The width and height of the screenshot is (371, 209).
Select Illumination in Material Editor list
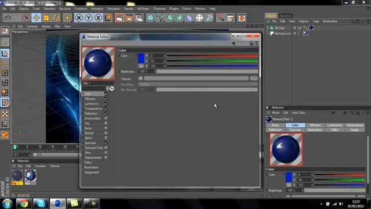[92, 167]
